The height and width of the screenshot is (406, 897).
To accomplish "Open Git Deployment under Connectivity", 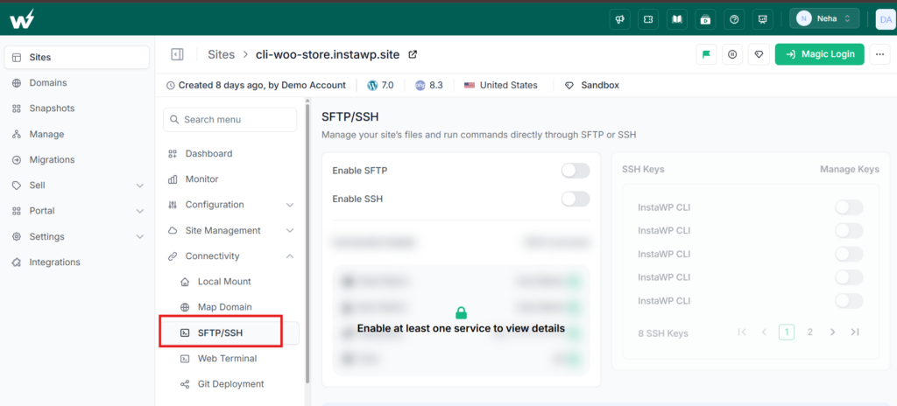I will tap(230, 384).
